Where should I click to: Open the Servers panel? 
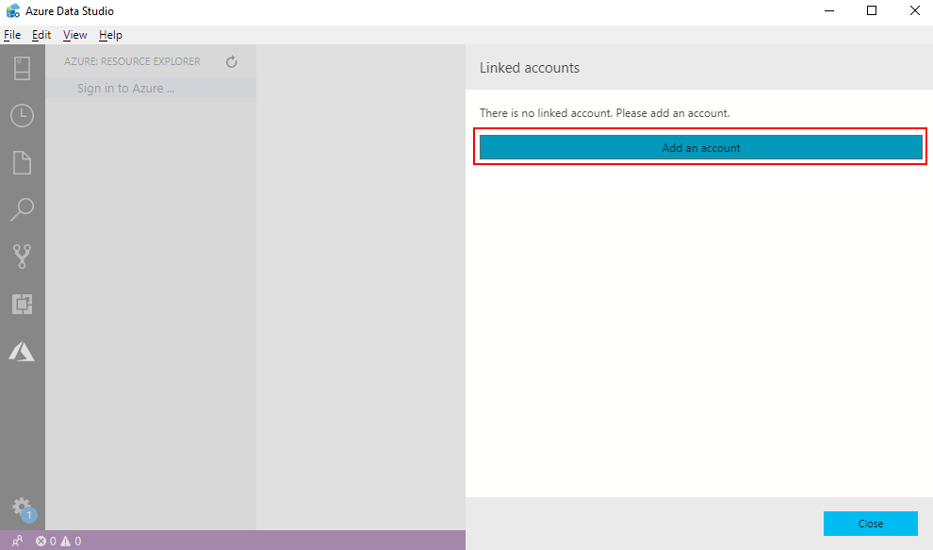pos(22,67)
